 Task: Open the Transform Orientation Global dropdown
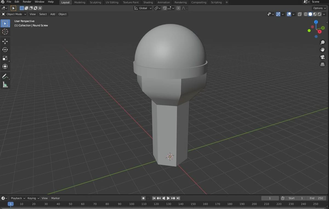(143, 8)
